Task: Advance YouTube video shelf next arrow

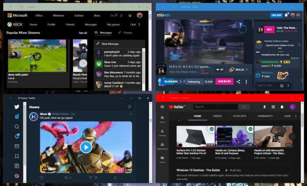Action: pos(292,137)
